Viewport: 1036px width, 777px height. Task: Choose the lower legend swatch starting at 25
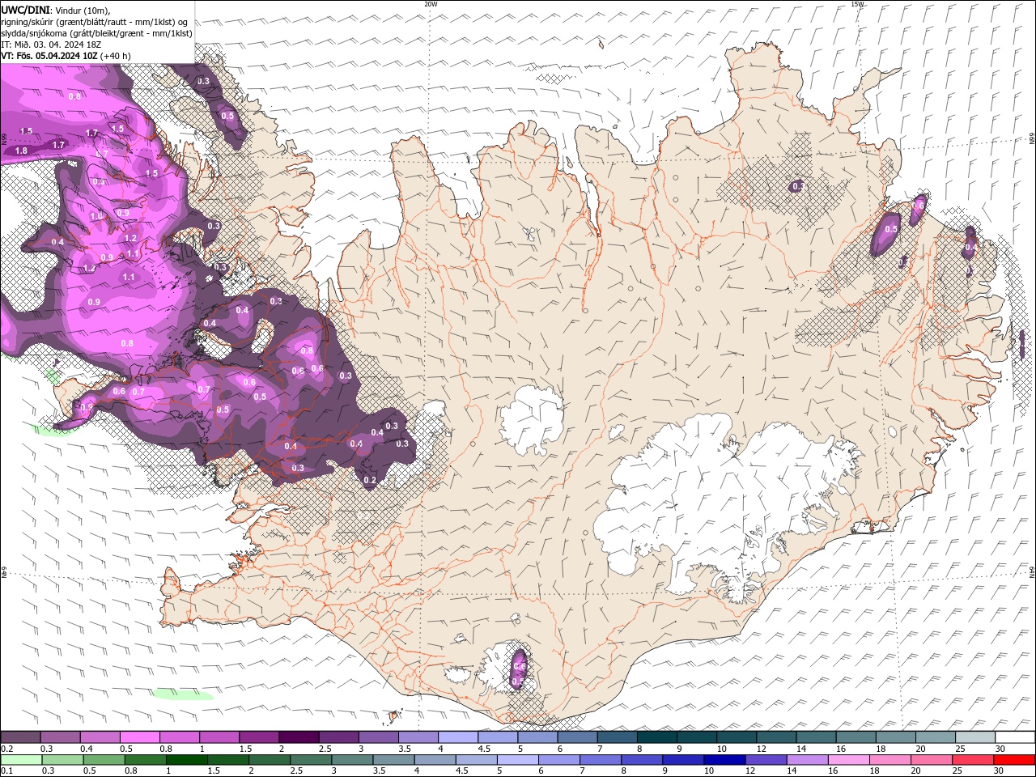click(x=972, y=759)
